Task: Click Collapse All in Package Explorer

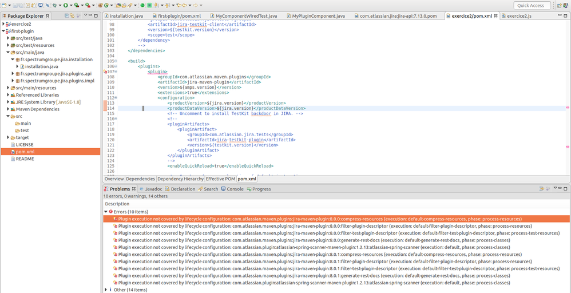Action: (66, 15)
